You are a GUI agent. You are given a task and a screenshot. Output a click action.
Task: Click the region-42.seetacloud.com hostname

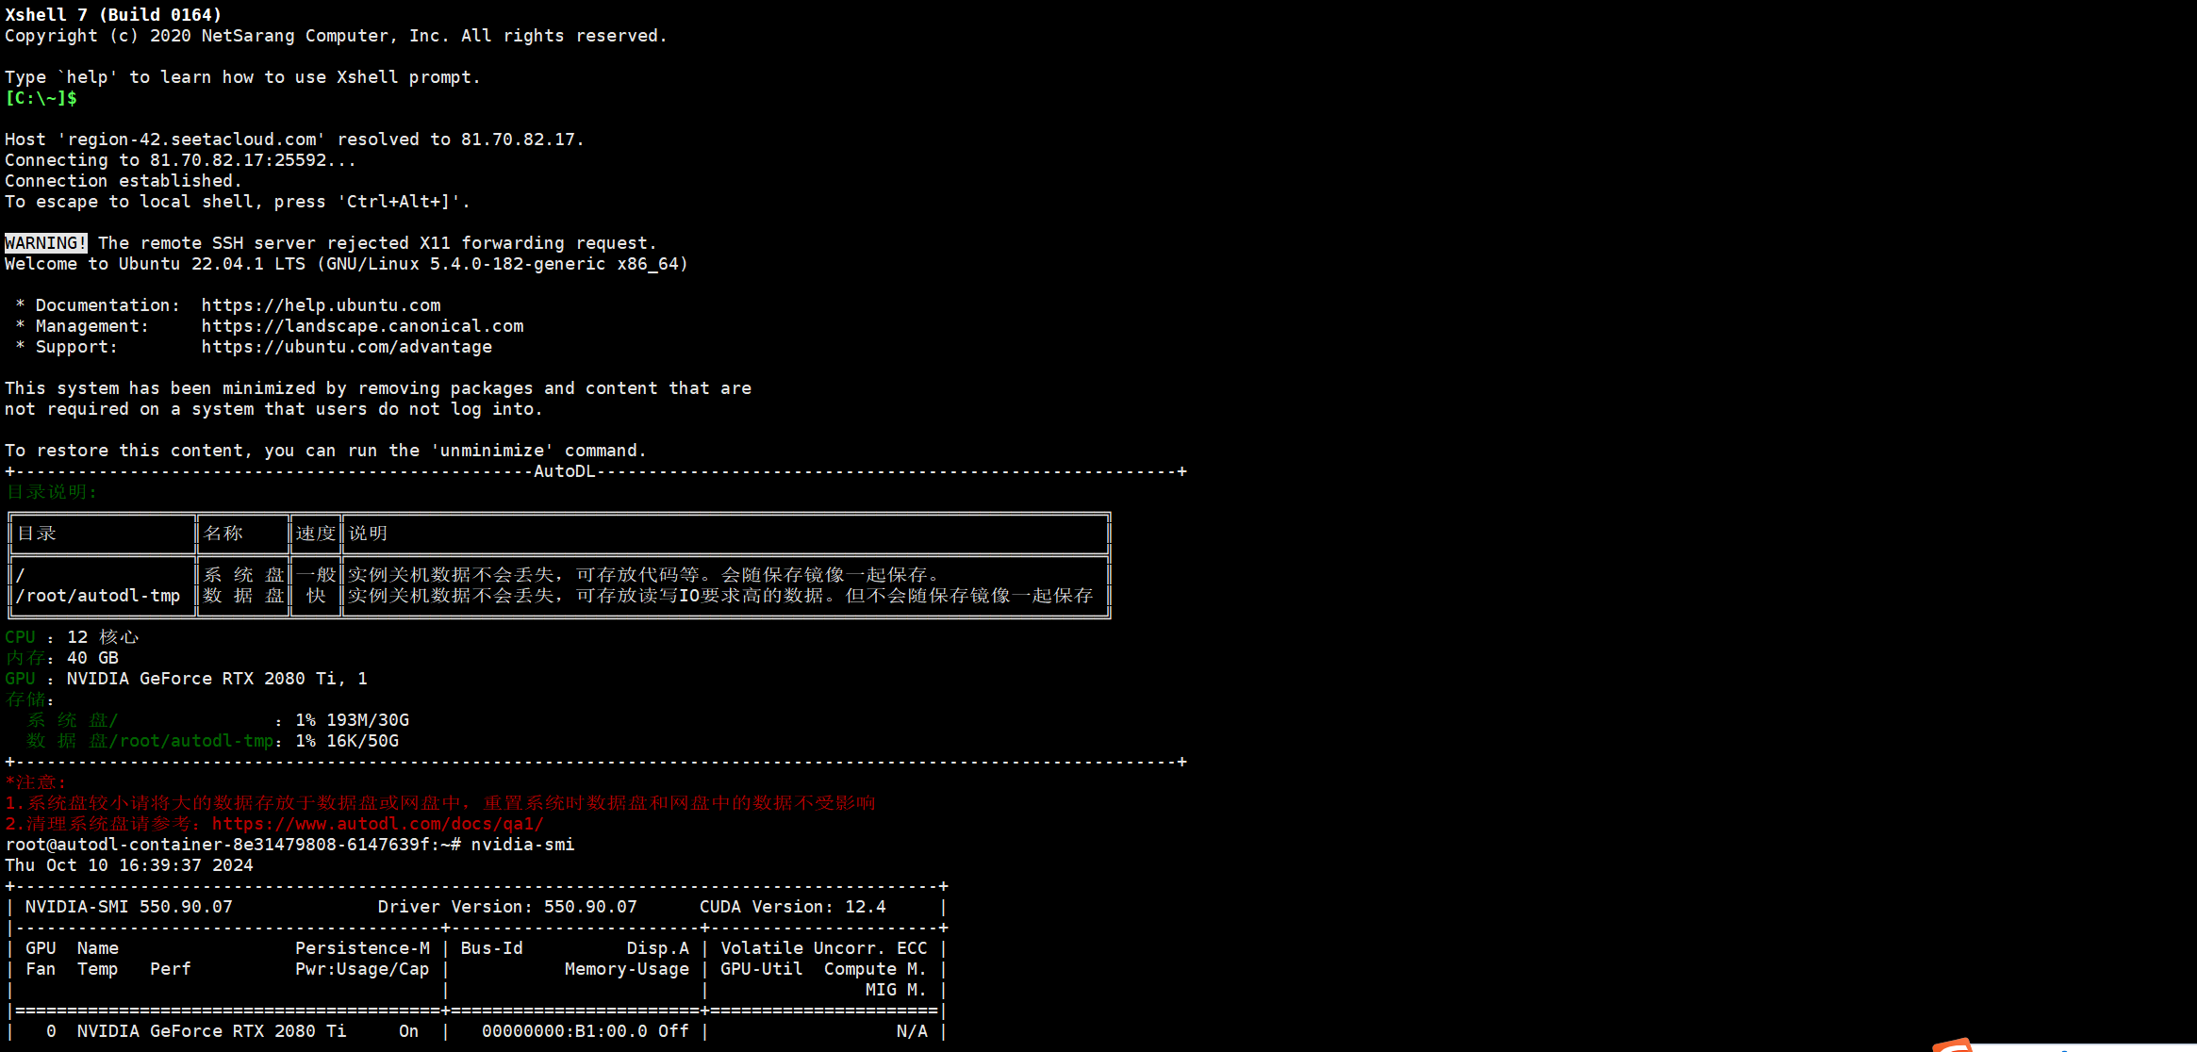pos(191,140)
